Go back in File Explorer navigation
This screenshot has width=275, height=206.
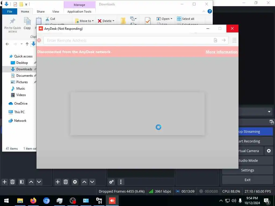(x=7, y=44)
